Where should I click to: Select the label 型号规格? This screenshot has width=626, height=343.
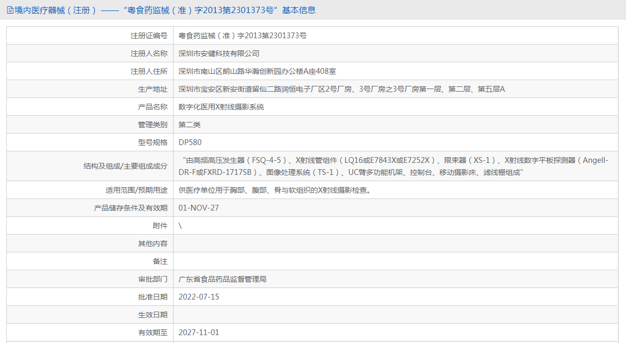tap(153, 142)
